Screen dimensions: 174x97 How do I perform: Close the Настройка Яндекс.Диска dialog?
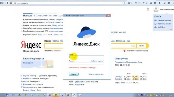pyautogui.click(x=108, y=16)
